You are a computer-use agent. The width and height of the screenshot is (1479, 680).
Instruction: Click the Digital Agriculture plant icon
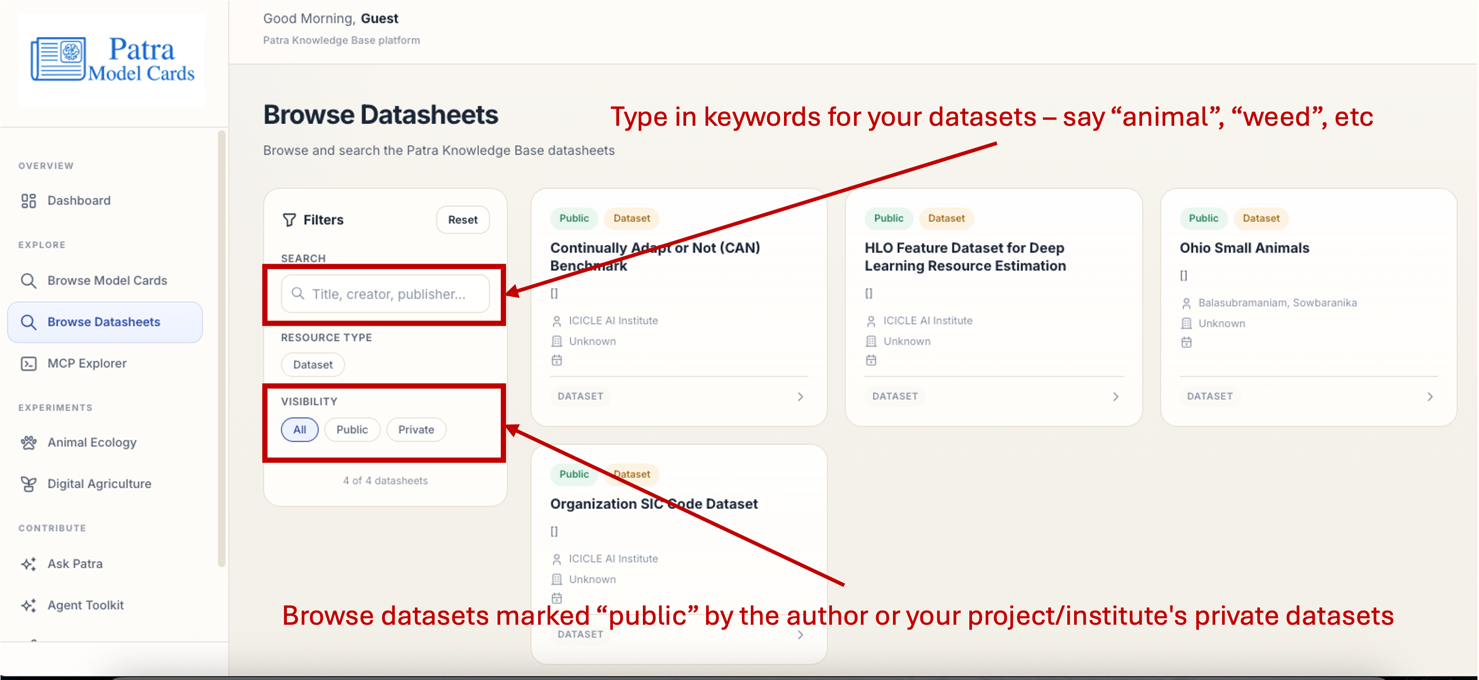(29, 484)
